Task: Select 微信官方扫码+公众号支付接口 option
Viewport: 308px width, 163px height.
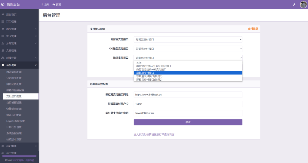Action: [x=188, y=66]
